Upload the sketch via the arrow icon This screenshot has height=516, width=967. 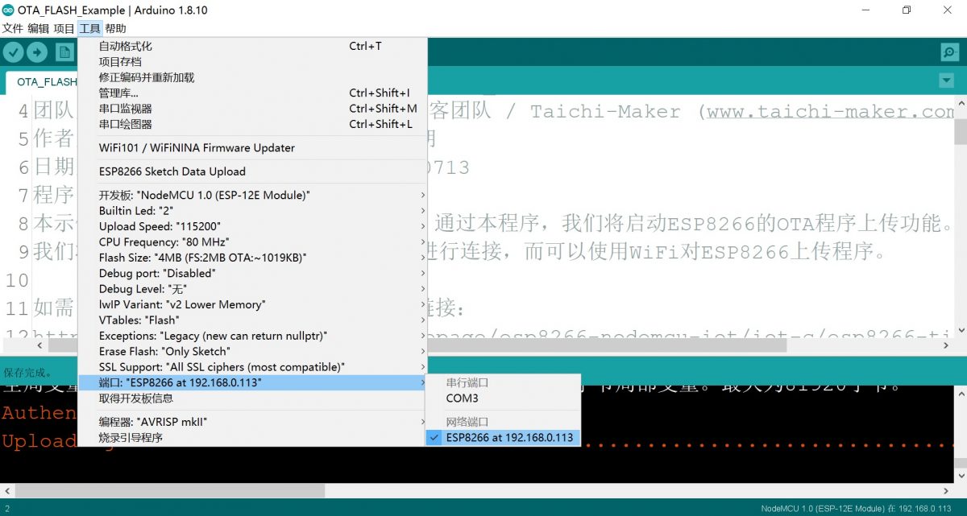[37, 52]
